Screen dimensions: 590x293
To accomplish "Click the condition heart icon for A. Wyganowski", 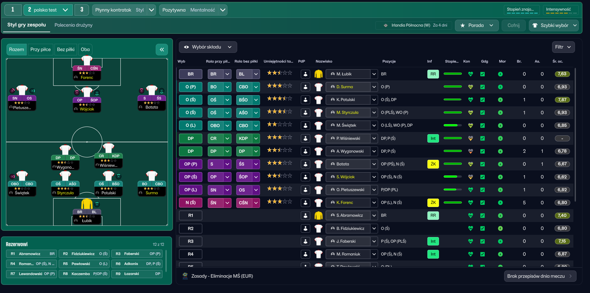I will (470, 151).
